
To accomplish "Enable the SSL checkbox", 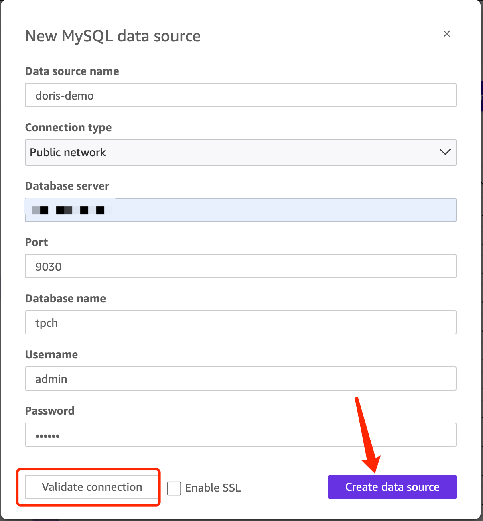I will point(174,488).
